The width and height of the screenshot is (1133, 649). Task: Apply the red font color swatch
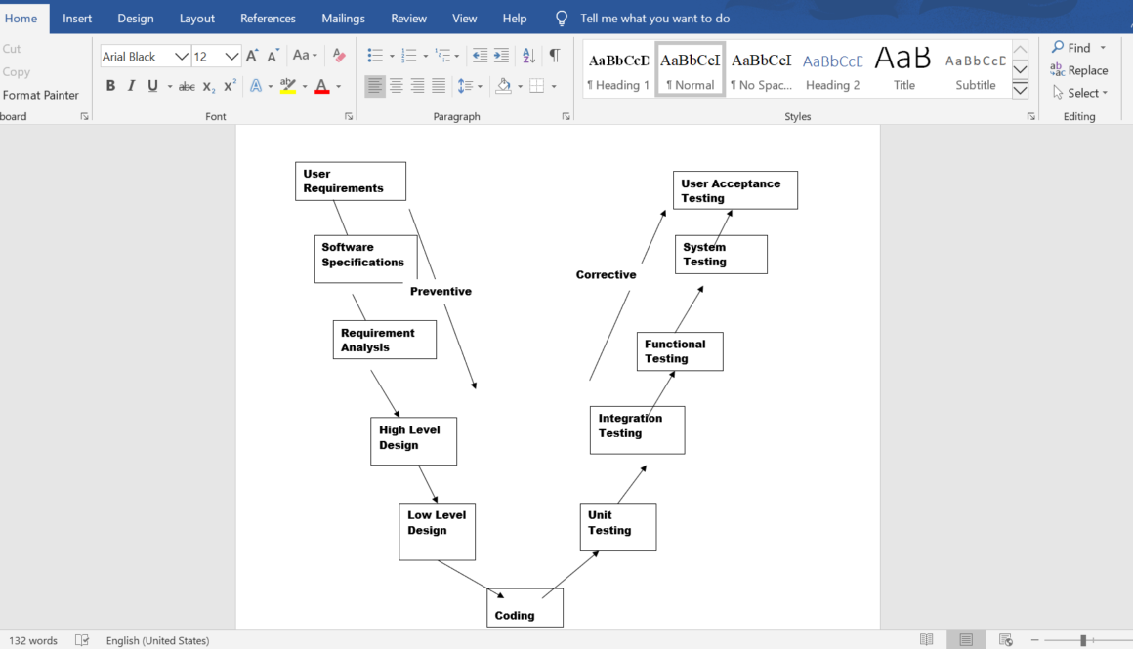pos(321,86)
